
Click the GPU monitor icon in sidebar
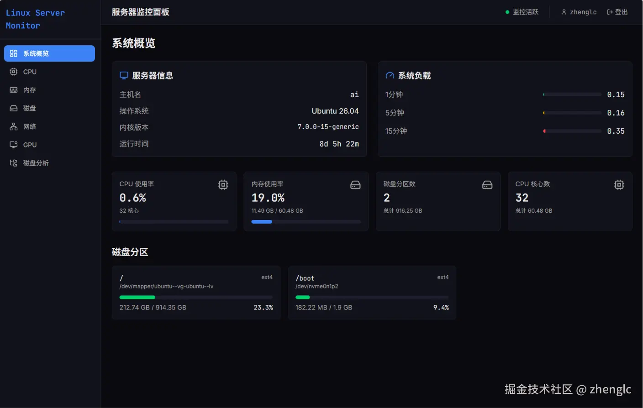click(x=14, y=145)
